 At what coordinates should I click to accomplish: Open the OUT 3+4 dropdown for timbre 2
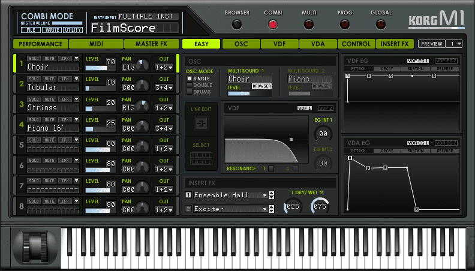[x=164, y=88]
